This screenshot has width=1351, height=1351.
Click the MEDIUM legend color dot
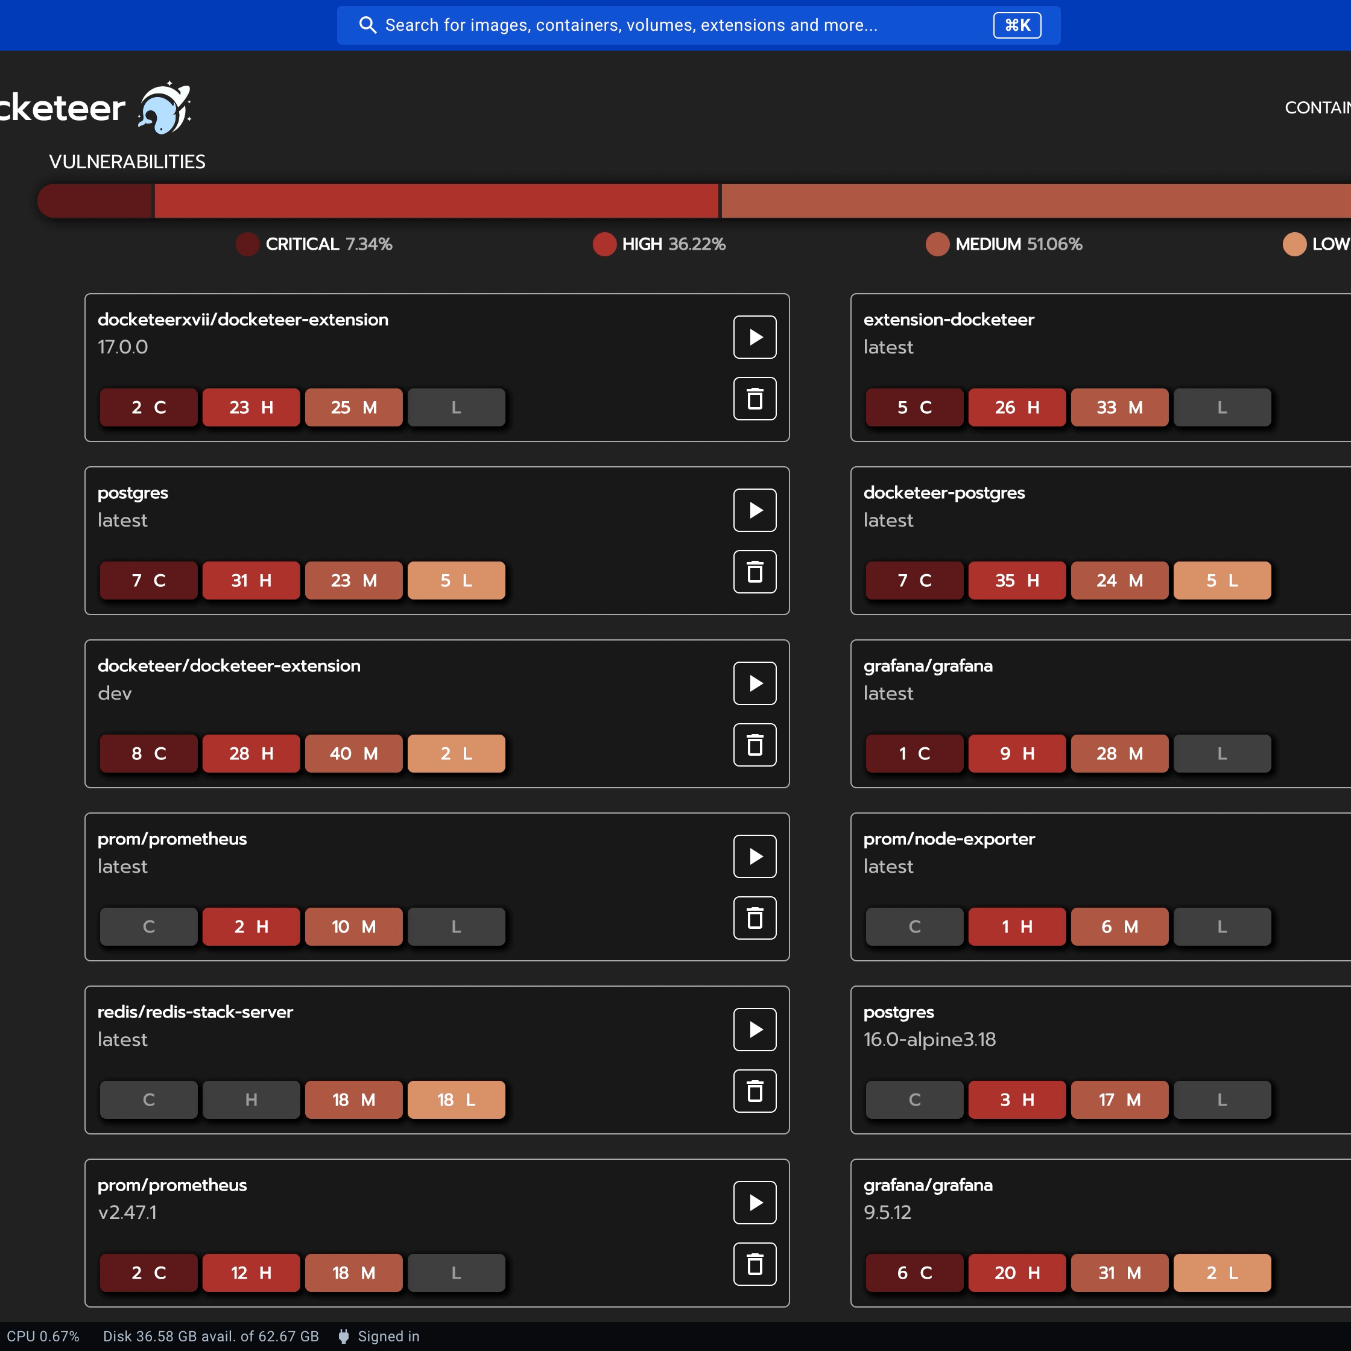938,244
